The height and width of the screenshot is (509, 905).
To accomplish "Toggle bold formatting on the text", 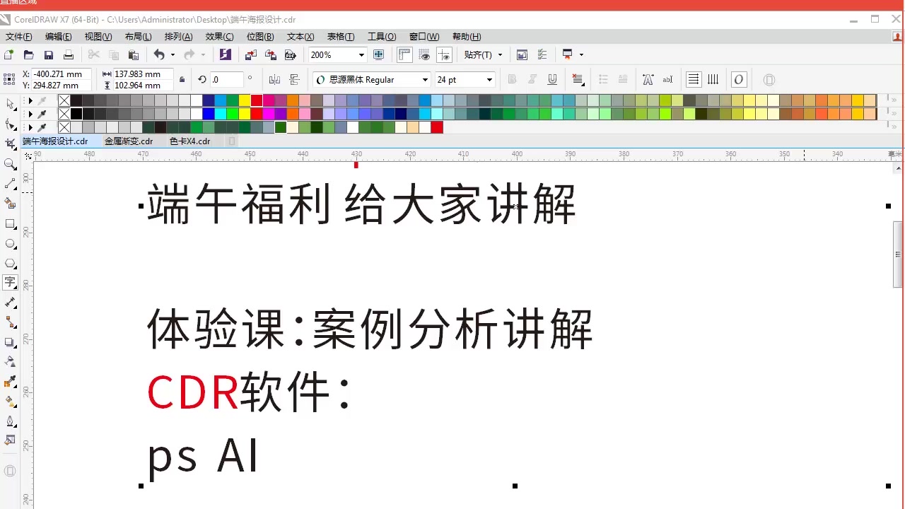I will [512, 79].
